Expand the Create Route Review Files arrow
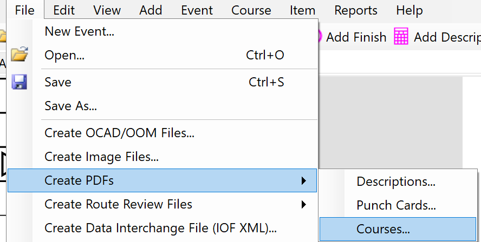Screen dimensions: 481x242 coord(304,204)
